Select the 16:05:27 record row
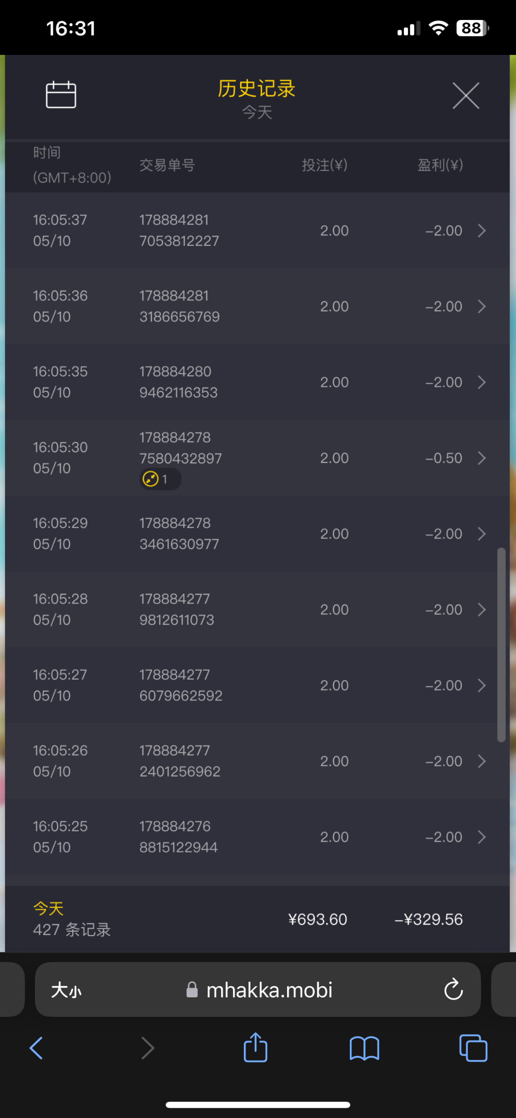The width and height of the screenshot is (516, 1118). click(x=251, y=685)
